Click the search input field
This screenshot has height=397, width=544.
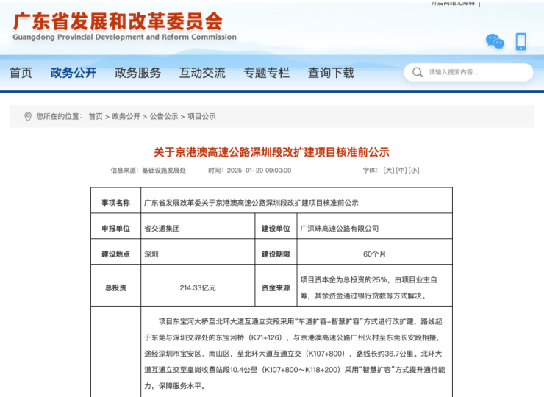(x=474, y=72)
